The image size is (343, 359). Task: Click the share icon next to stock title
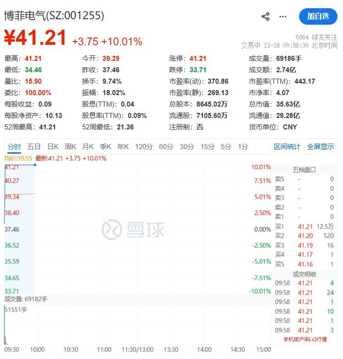pos(265,16)
